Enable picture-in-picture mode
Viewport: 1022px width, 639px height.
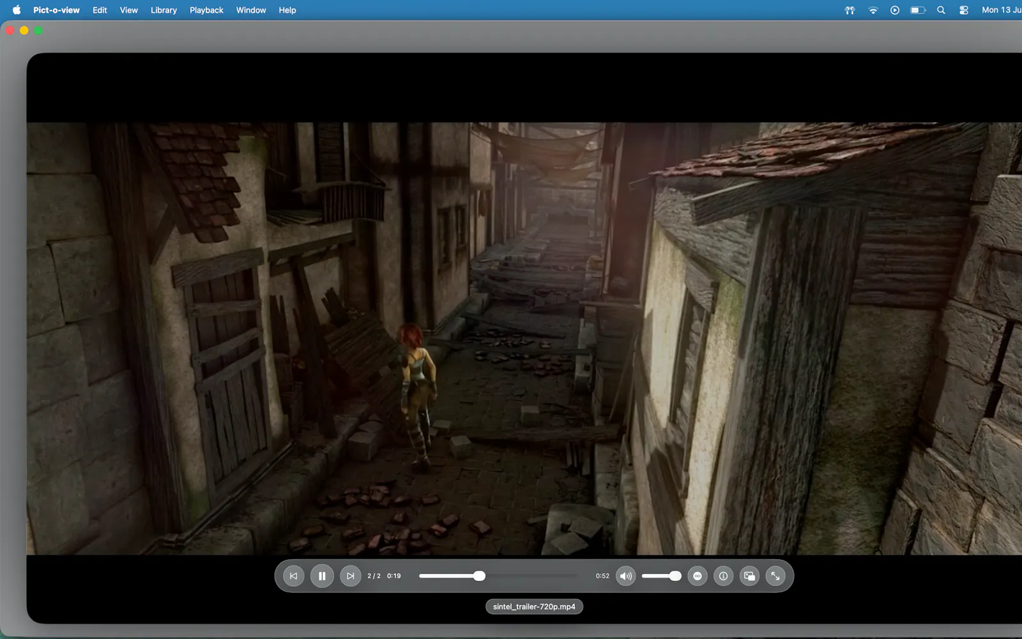point(749,576)
